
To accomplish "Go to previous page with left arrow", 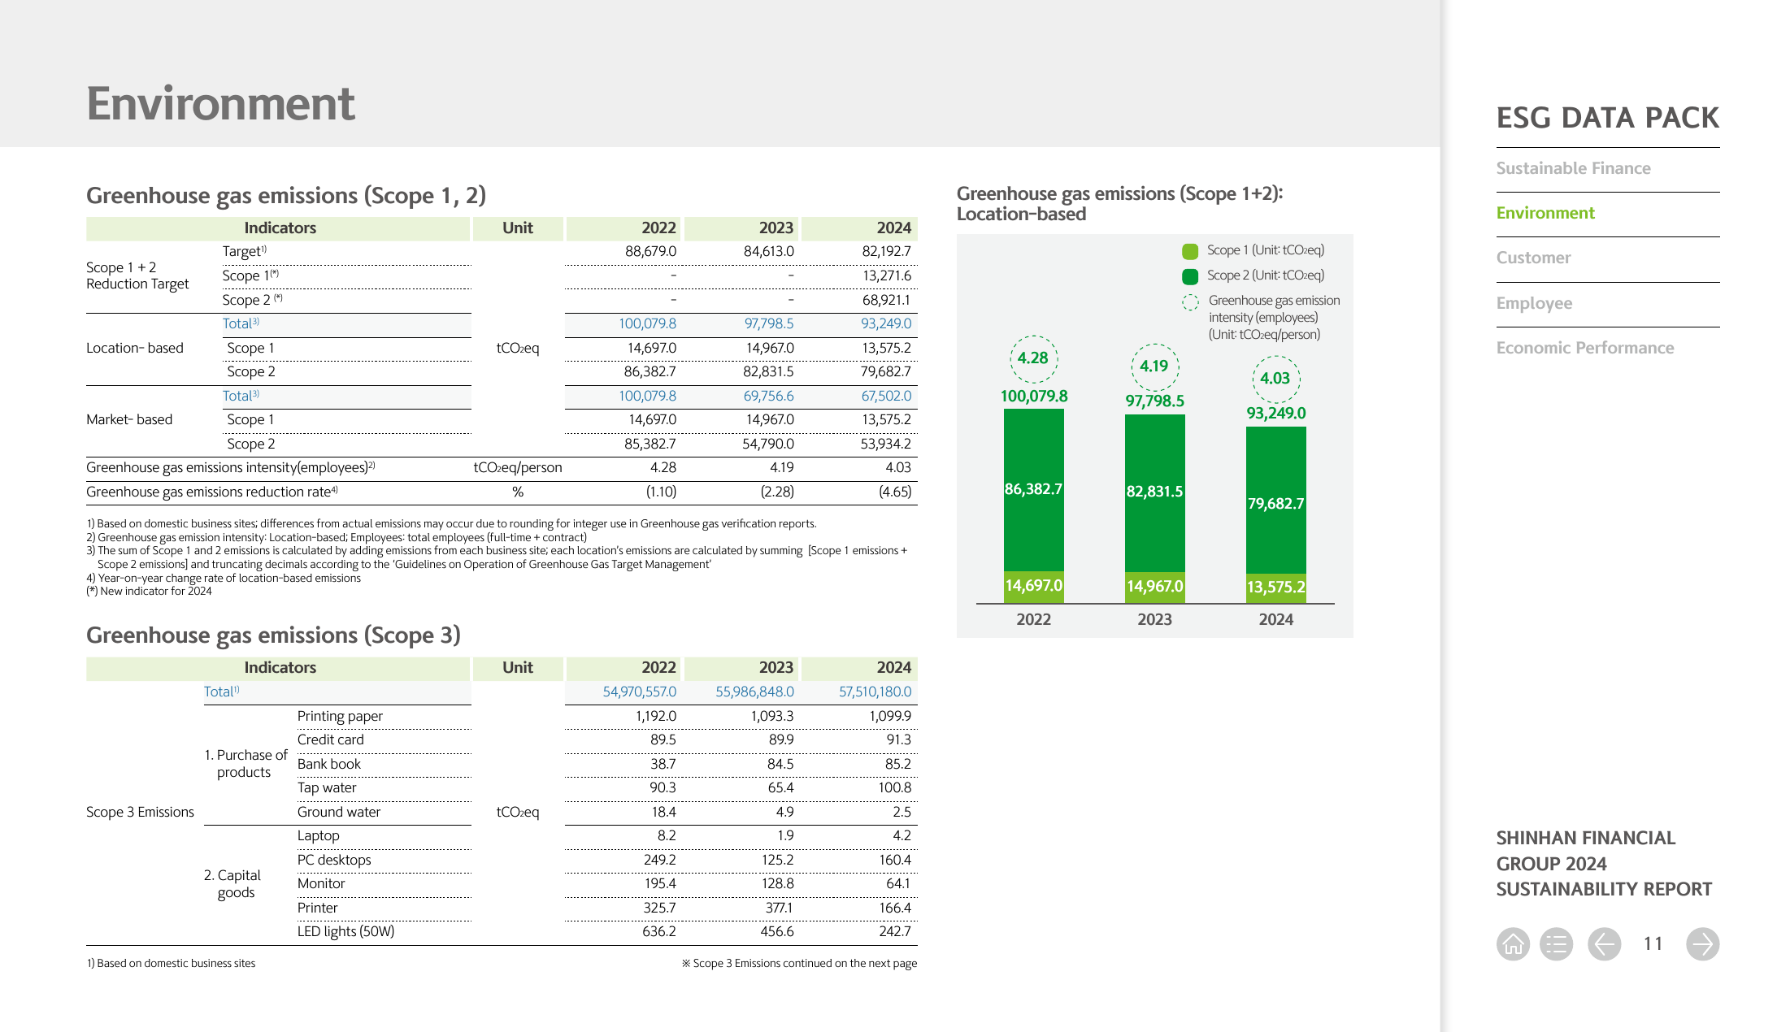I will click(x=1605, y=943).
